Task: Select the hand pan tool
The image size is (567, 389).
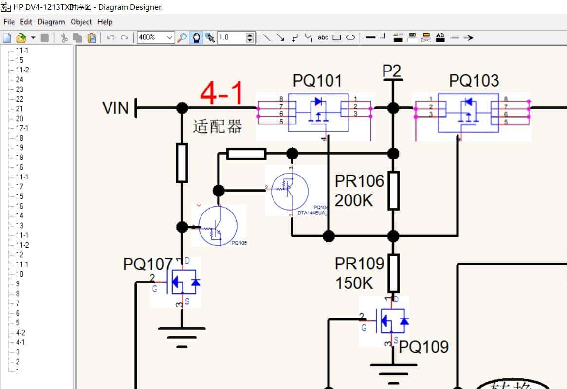Action: coord(196,37)
